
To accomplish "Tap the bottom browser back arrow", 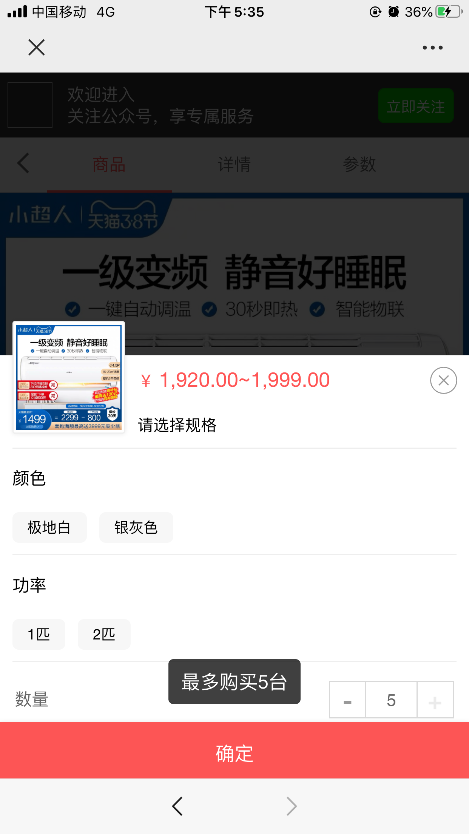I will (177, 806).
